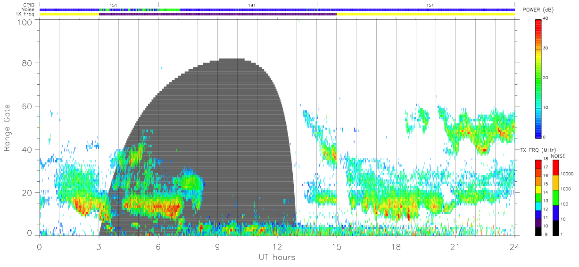Click the '100' tick on Range Gate axis

(x=25, y=22)
